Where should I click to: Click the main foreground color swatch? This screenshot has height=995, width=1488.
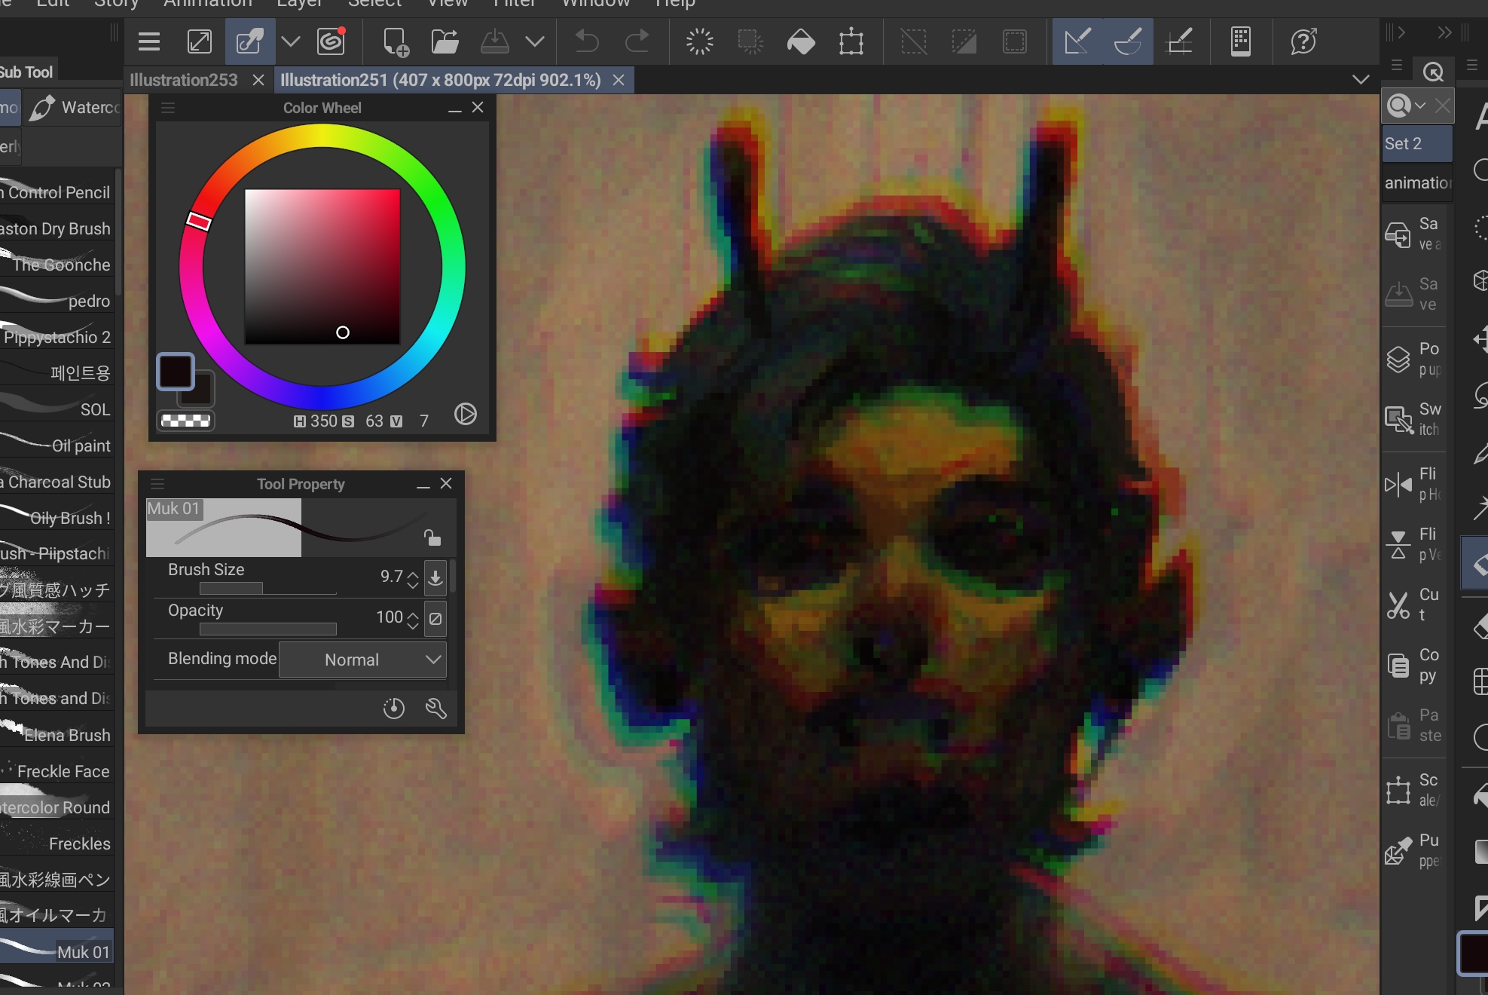coord(175,371)
